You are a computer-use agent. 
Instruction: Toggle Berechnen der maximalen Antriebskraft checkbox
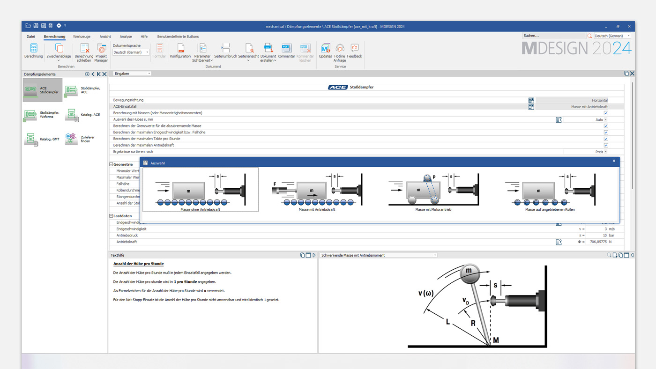(x=606, y=146)
